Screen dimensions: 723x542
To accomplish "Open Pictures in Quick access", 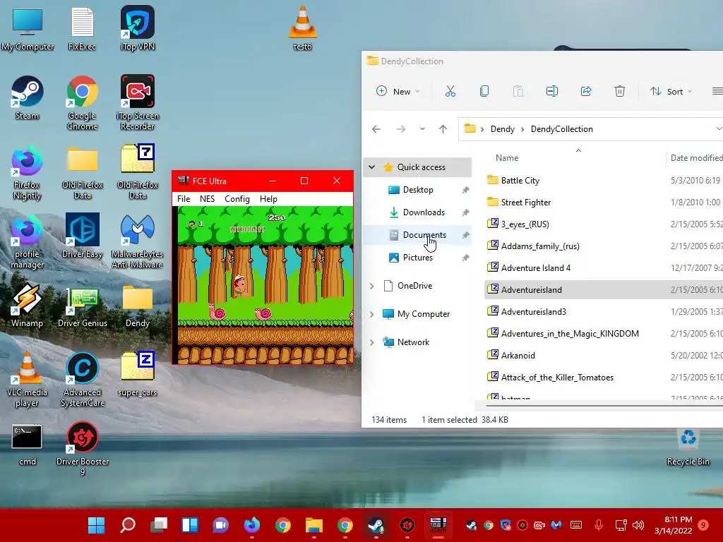I will click(x=418, y=257).
